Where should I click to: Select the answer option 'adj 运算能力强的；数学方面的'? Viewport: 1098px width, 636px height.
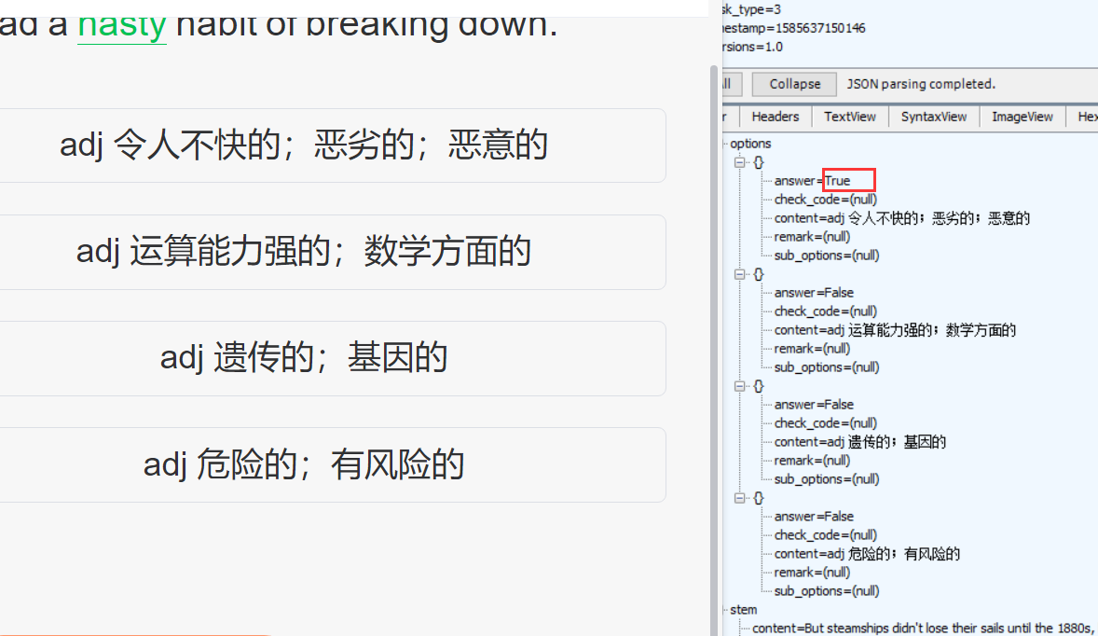[x=332, y=252]
